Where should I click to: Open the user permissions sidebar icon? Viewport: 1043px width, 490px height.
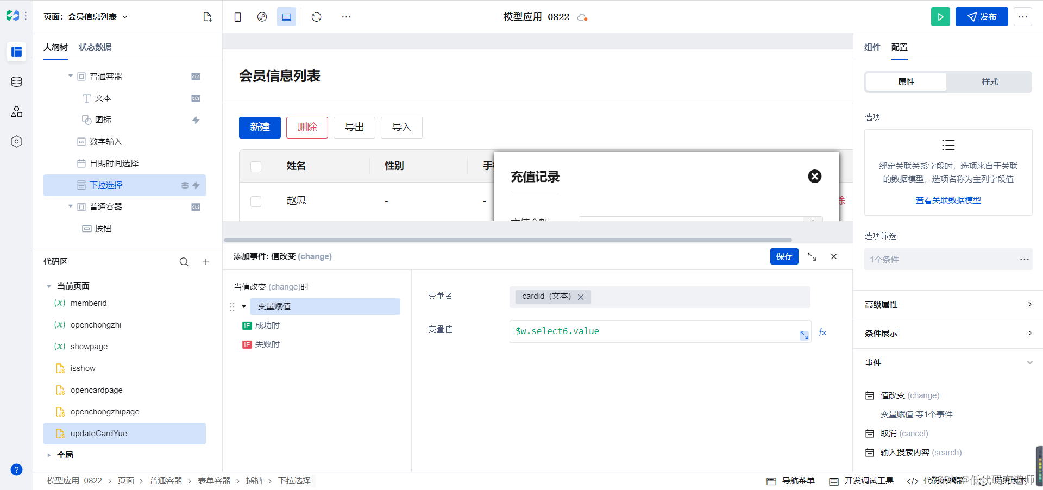16,112
